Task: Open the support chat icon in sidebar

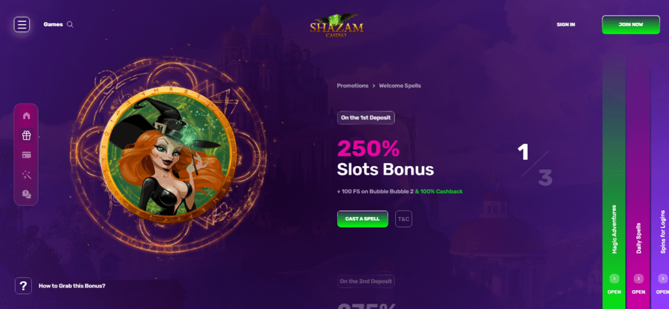Action: click(x=26, y=194)
